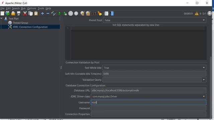Open the Validation Query dropdown arrow
This screenshot has height=120, width=214.
(x=204, y=80)
